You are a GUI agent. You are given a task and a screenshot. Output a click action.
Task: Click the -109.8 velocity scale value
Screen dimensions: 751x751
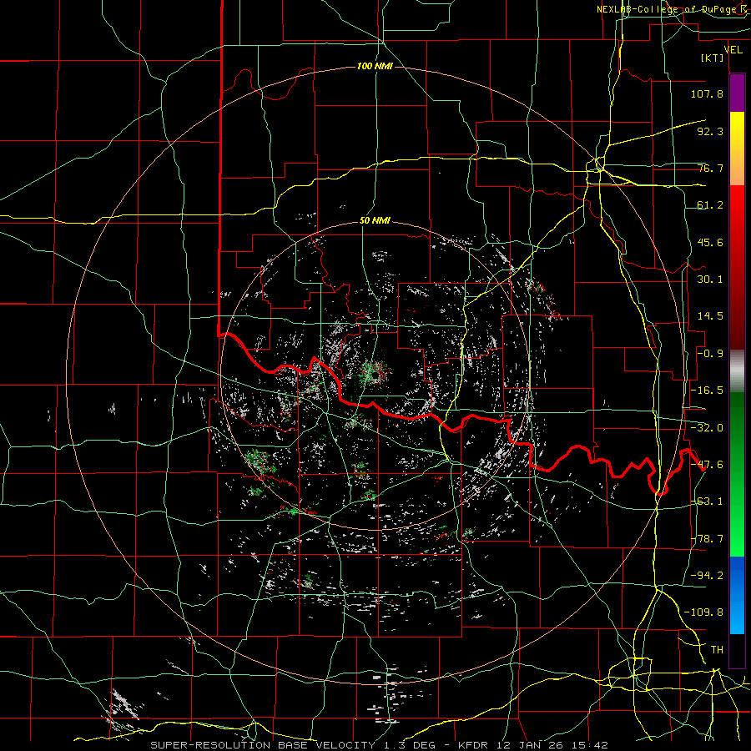point(703,612)
